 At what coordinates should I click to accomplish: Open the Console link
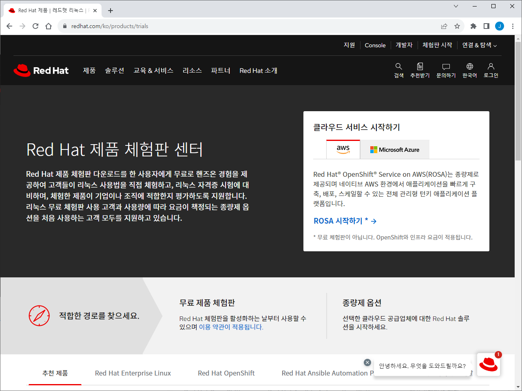pyautogui.click(x=375, y=45)
